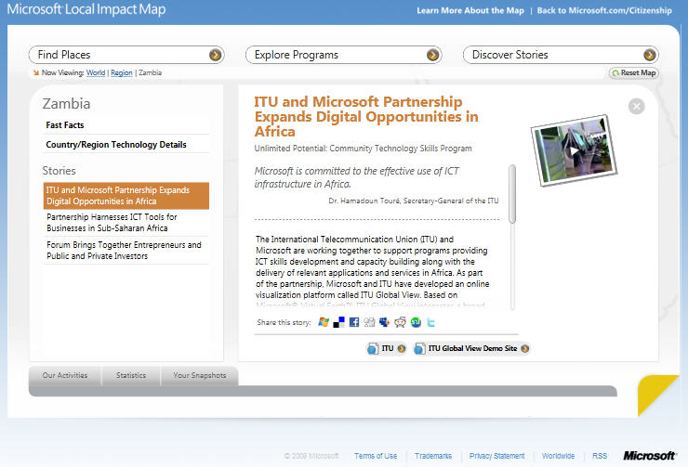
Task: Share story via Windows Live icon
Action: tap(324, 322)
